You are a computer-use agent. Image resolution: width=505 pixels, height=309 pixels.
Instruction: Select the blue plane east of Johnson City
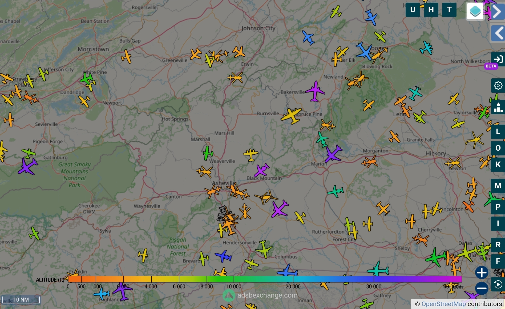click(x=308, y=38)
